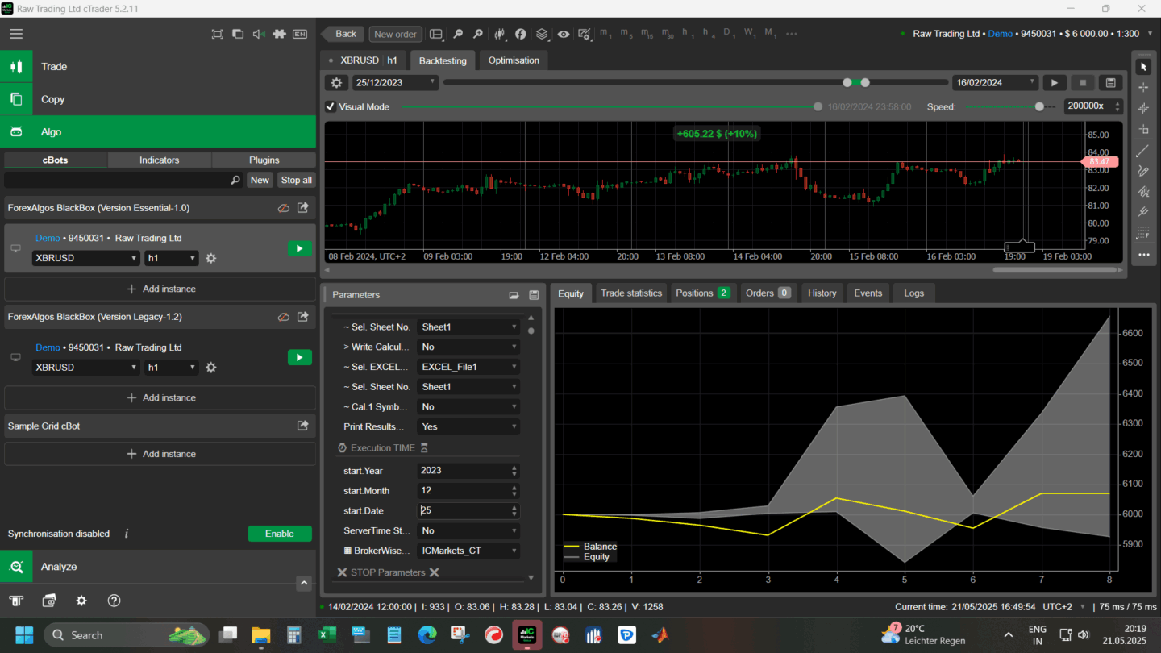Click the New order button
This screenshot has height=653, width=1161.
pos(395,34)
